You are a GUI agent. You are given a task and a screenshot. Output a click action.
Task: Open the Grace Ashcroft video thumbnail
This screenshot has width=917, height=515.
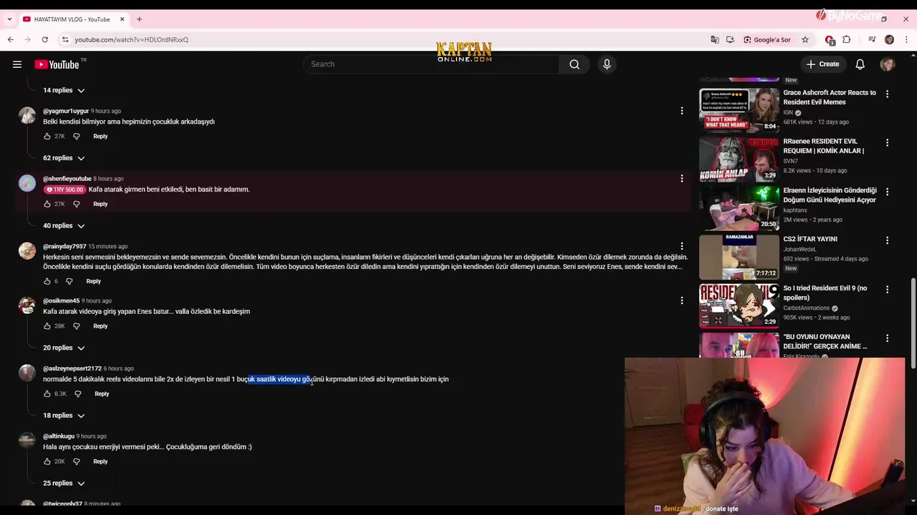[x=739, y=110]
